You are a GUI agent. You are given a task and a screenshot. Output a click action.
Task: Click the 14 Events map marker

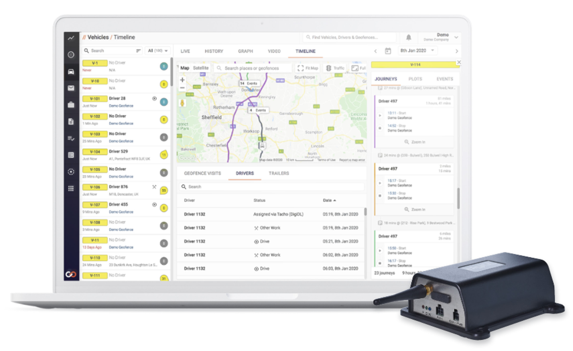point(250,83)
